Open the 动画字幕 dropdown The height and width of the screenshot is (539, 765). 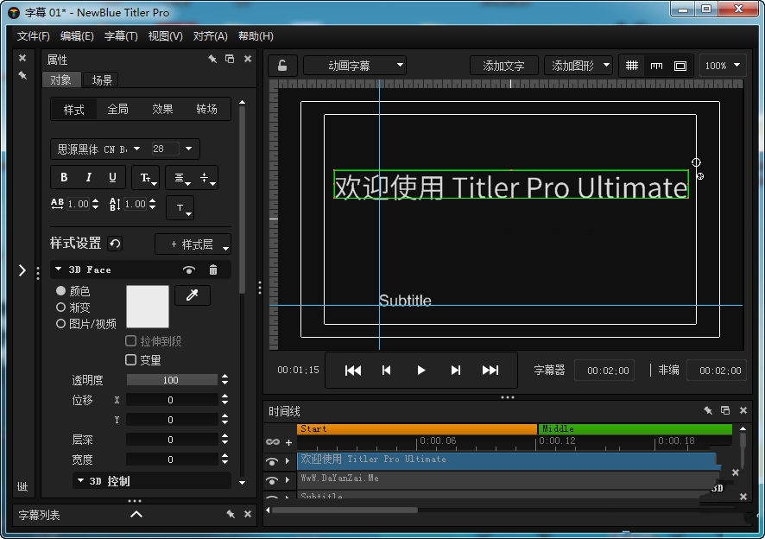(355, 66)
